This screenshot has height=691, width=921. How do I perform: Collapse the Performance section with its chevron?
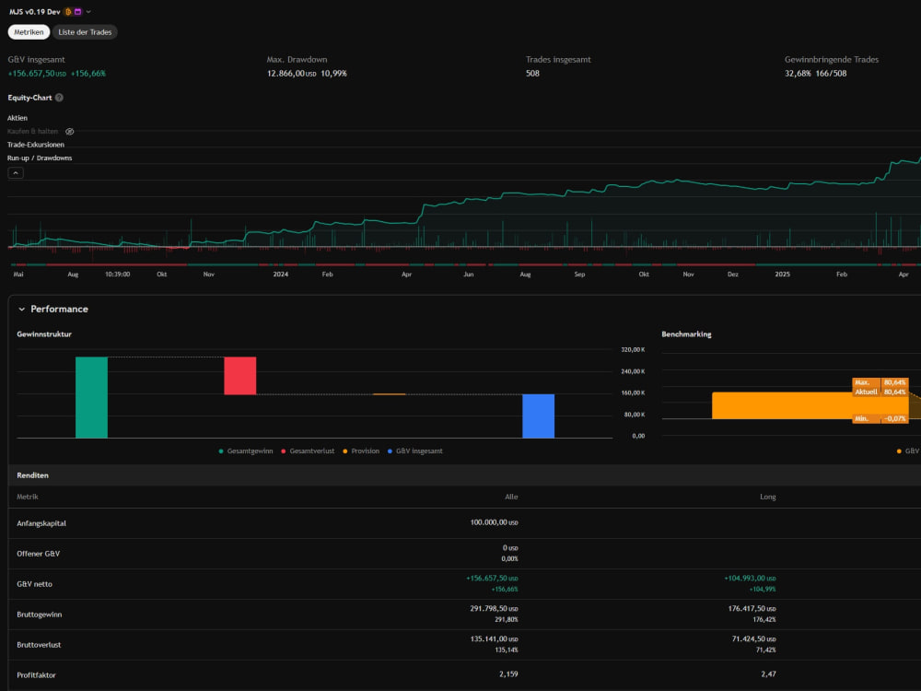22,309
